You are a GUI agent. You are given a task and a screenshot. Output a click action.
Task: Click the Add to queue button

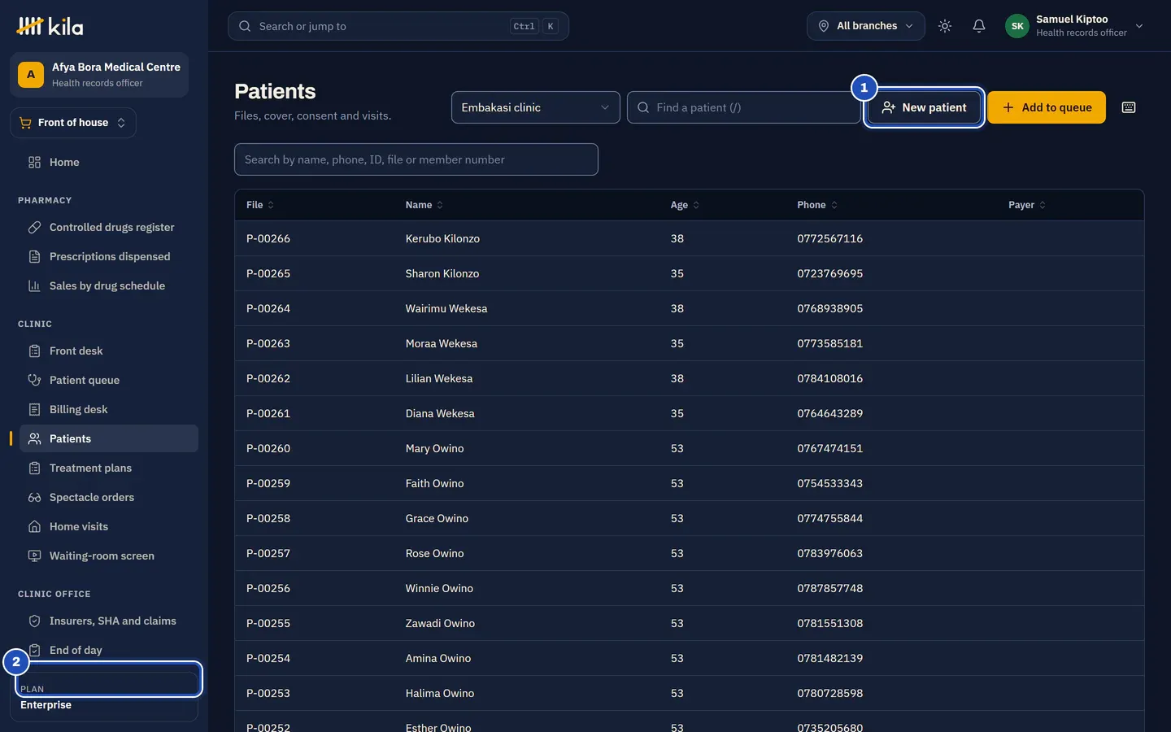coord(1047,107)
